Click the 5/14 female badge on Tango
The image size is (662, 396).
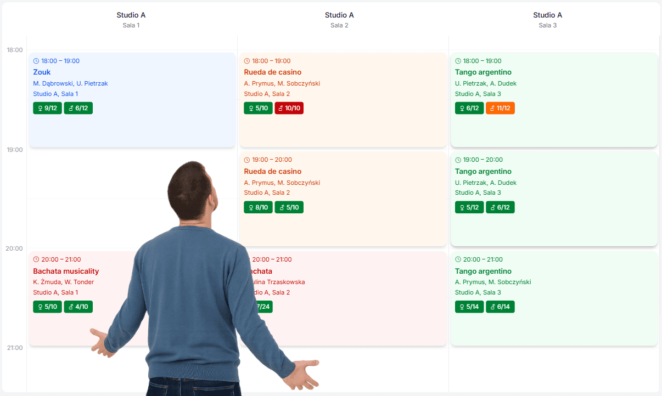pyautogui.click(x=469, y=307)
